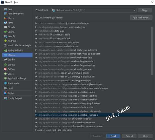Expand the maven-archetype-quickstart node
Image resolution: width=155 pixels, height=140 pixels.
click(36, 103)
